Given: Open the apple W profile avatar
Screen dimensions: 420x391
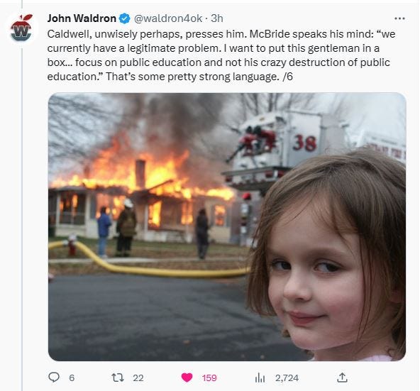Looking at the screenshot, I should tap(21, 28).
